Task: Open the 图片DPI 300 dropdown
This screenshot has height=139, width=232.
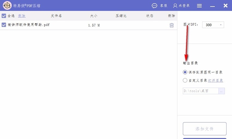Action: pyautogui.click(x=213, y=25)
